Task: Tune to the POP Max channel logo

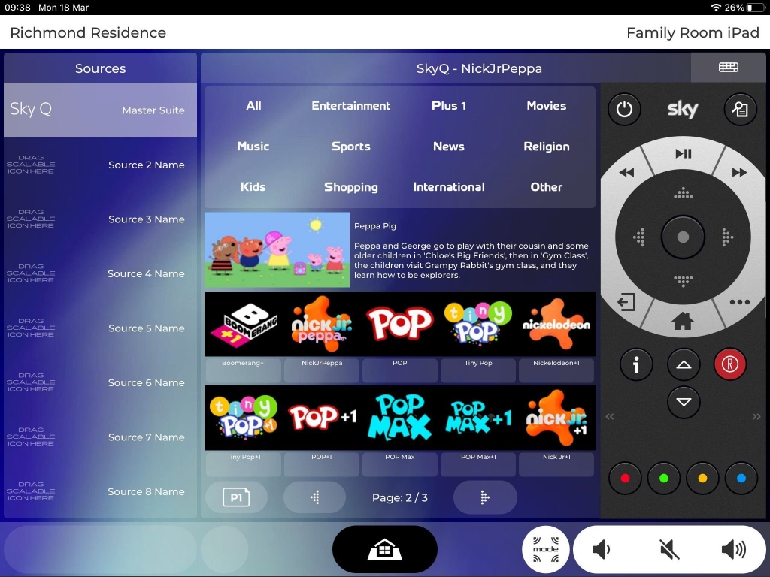Action: click(x=400, y=418)
